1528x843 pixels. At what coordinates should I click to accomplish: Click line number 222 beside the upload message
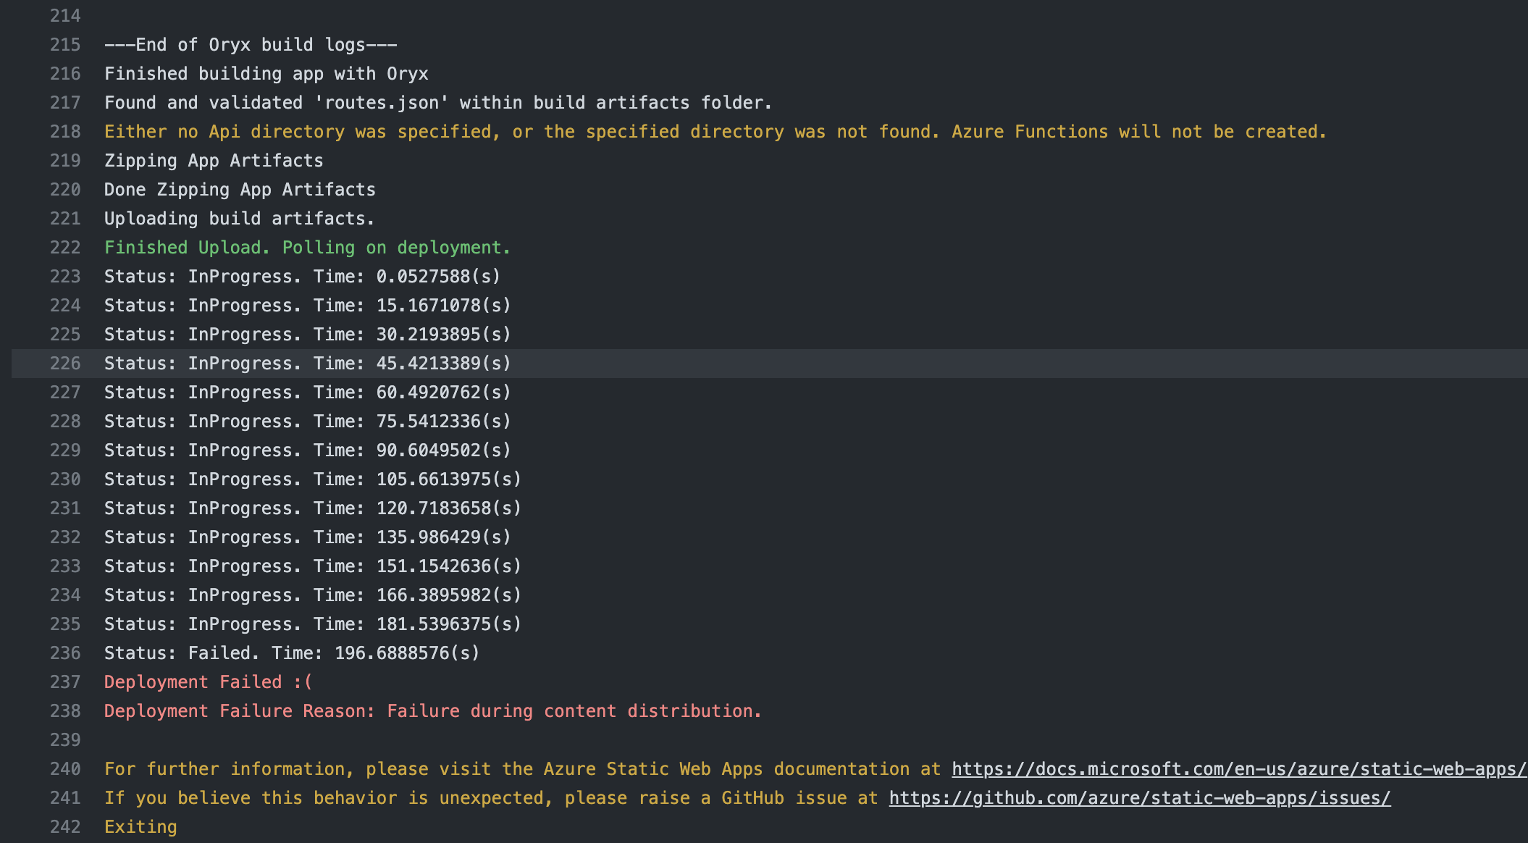pyautogui.click(x=64, y=247)
